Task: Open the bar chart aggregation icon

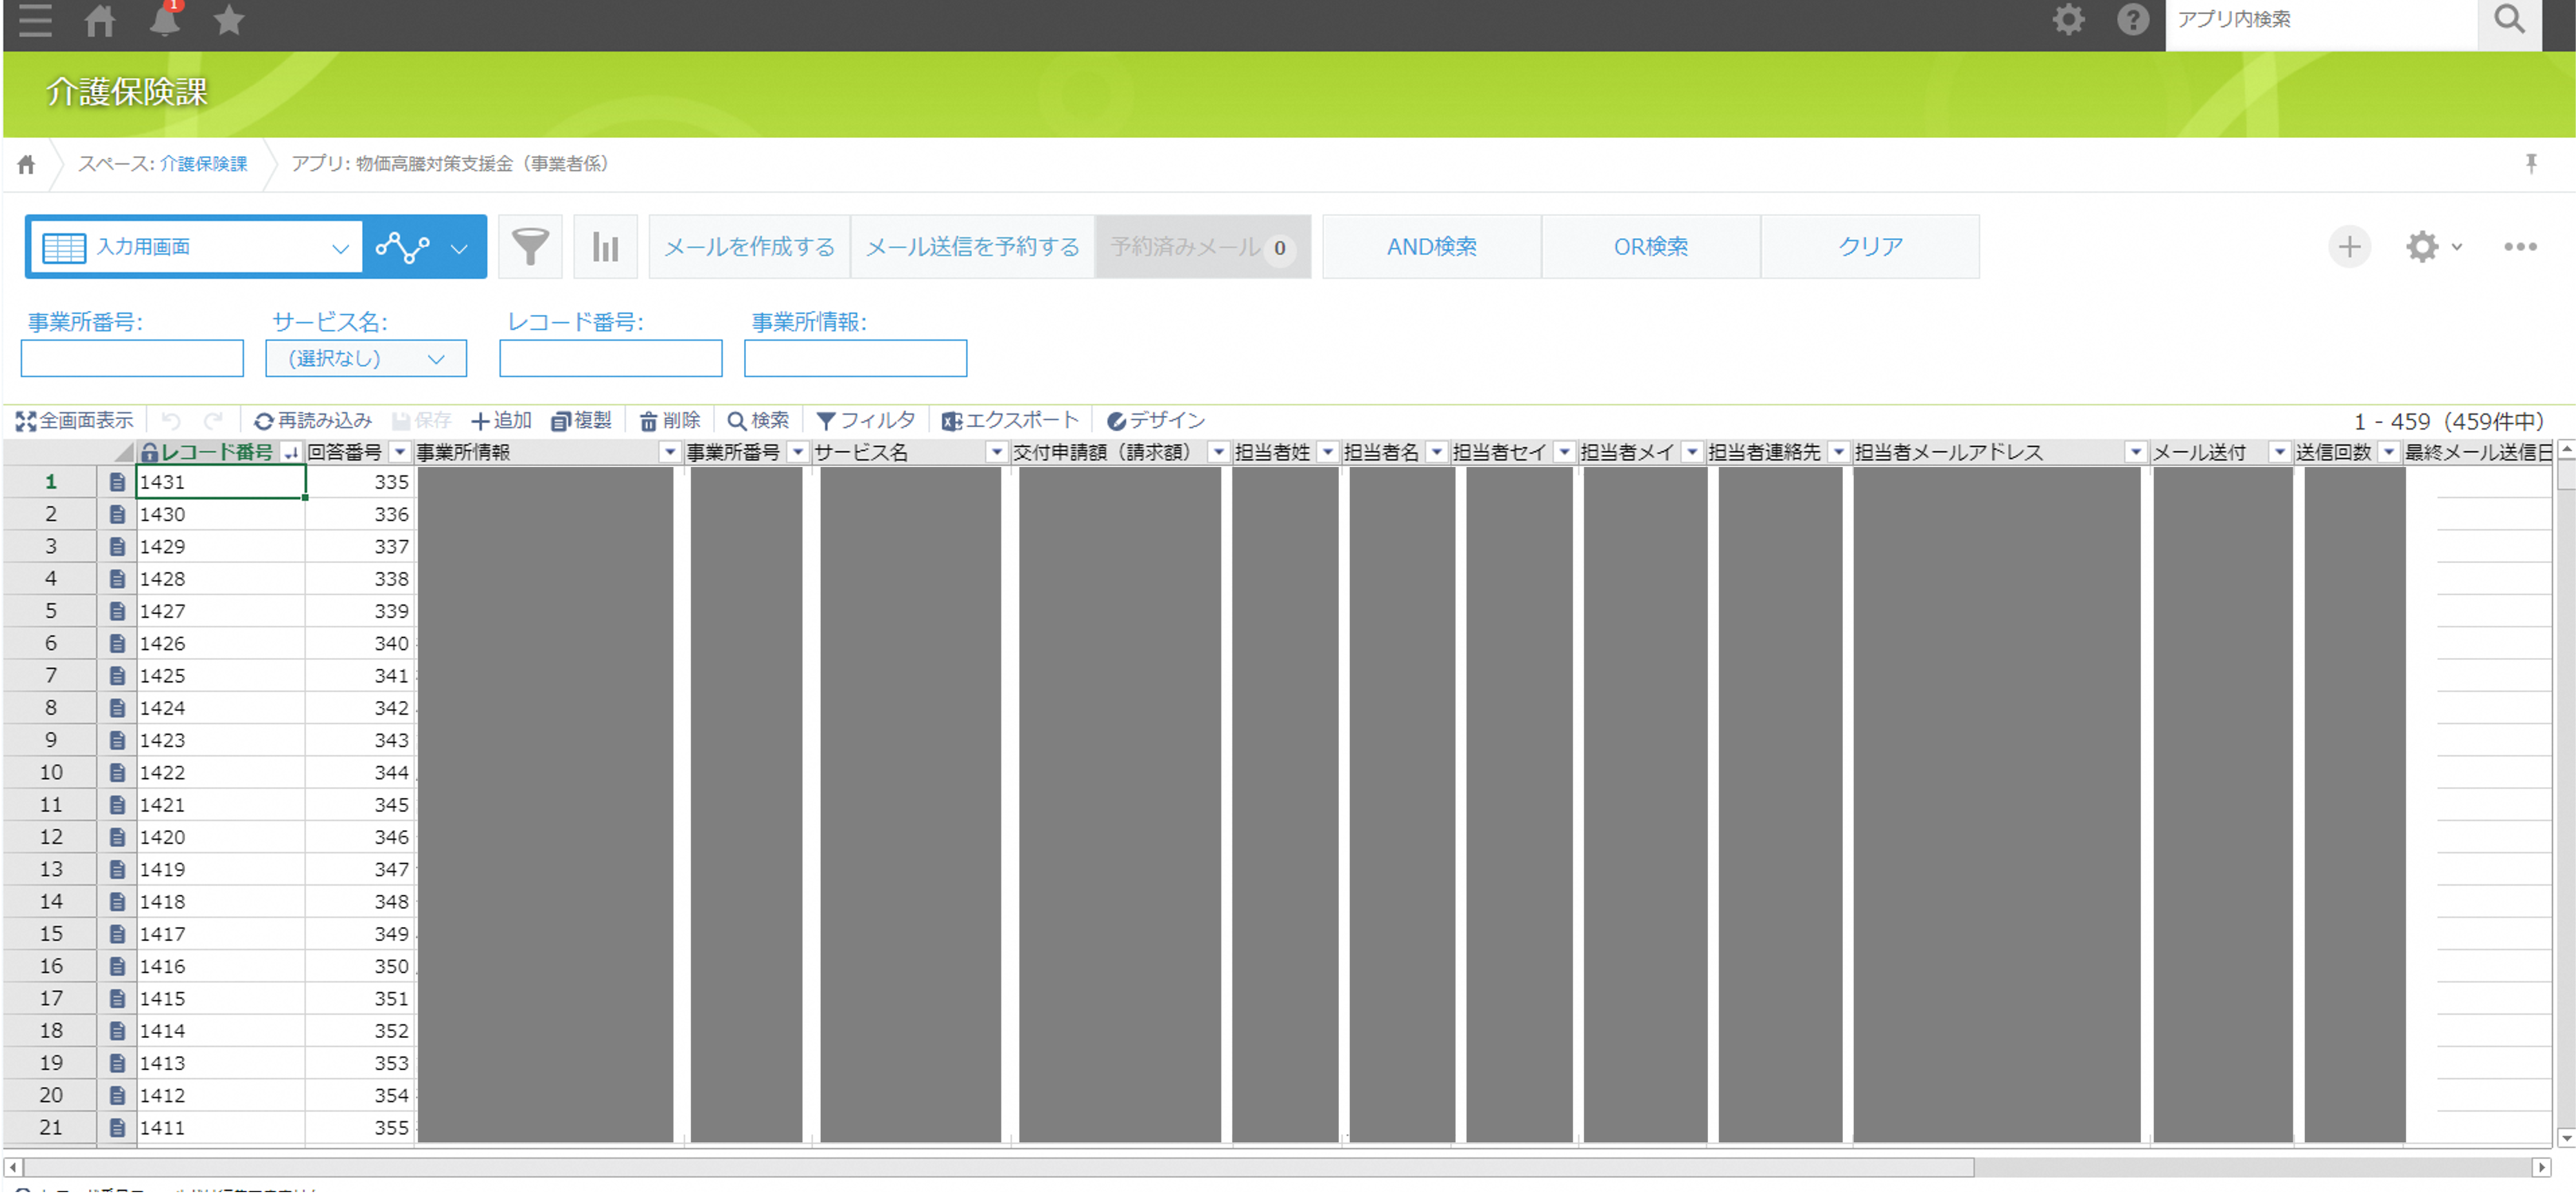Action: pyautogui.click(x=605, y=246)
